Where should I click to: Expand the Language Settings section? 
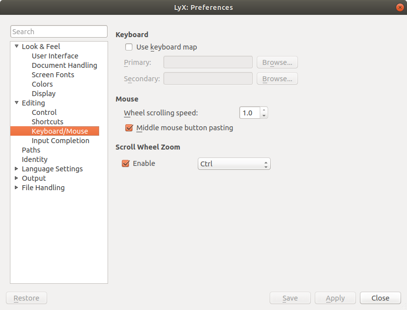16,169
